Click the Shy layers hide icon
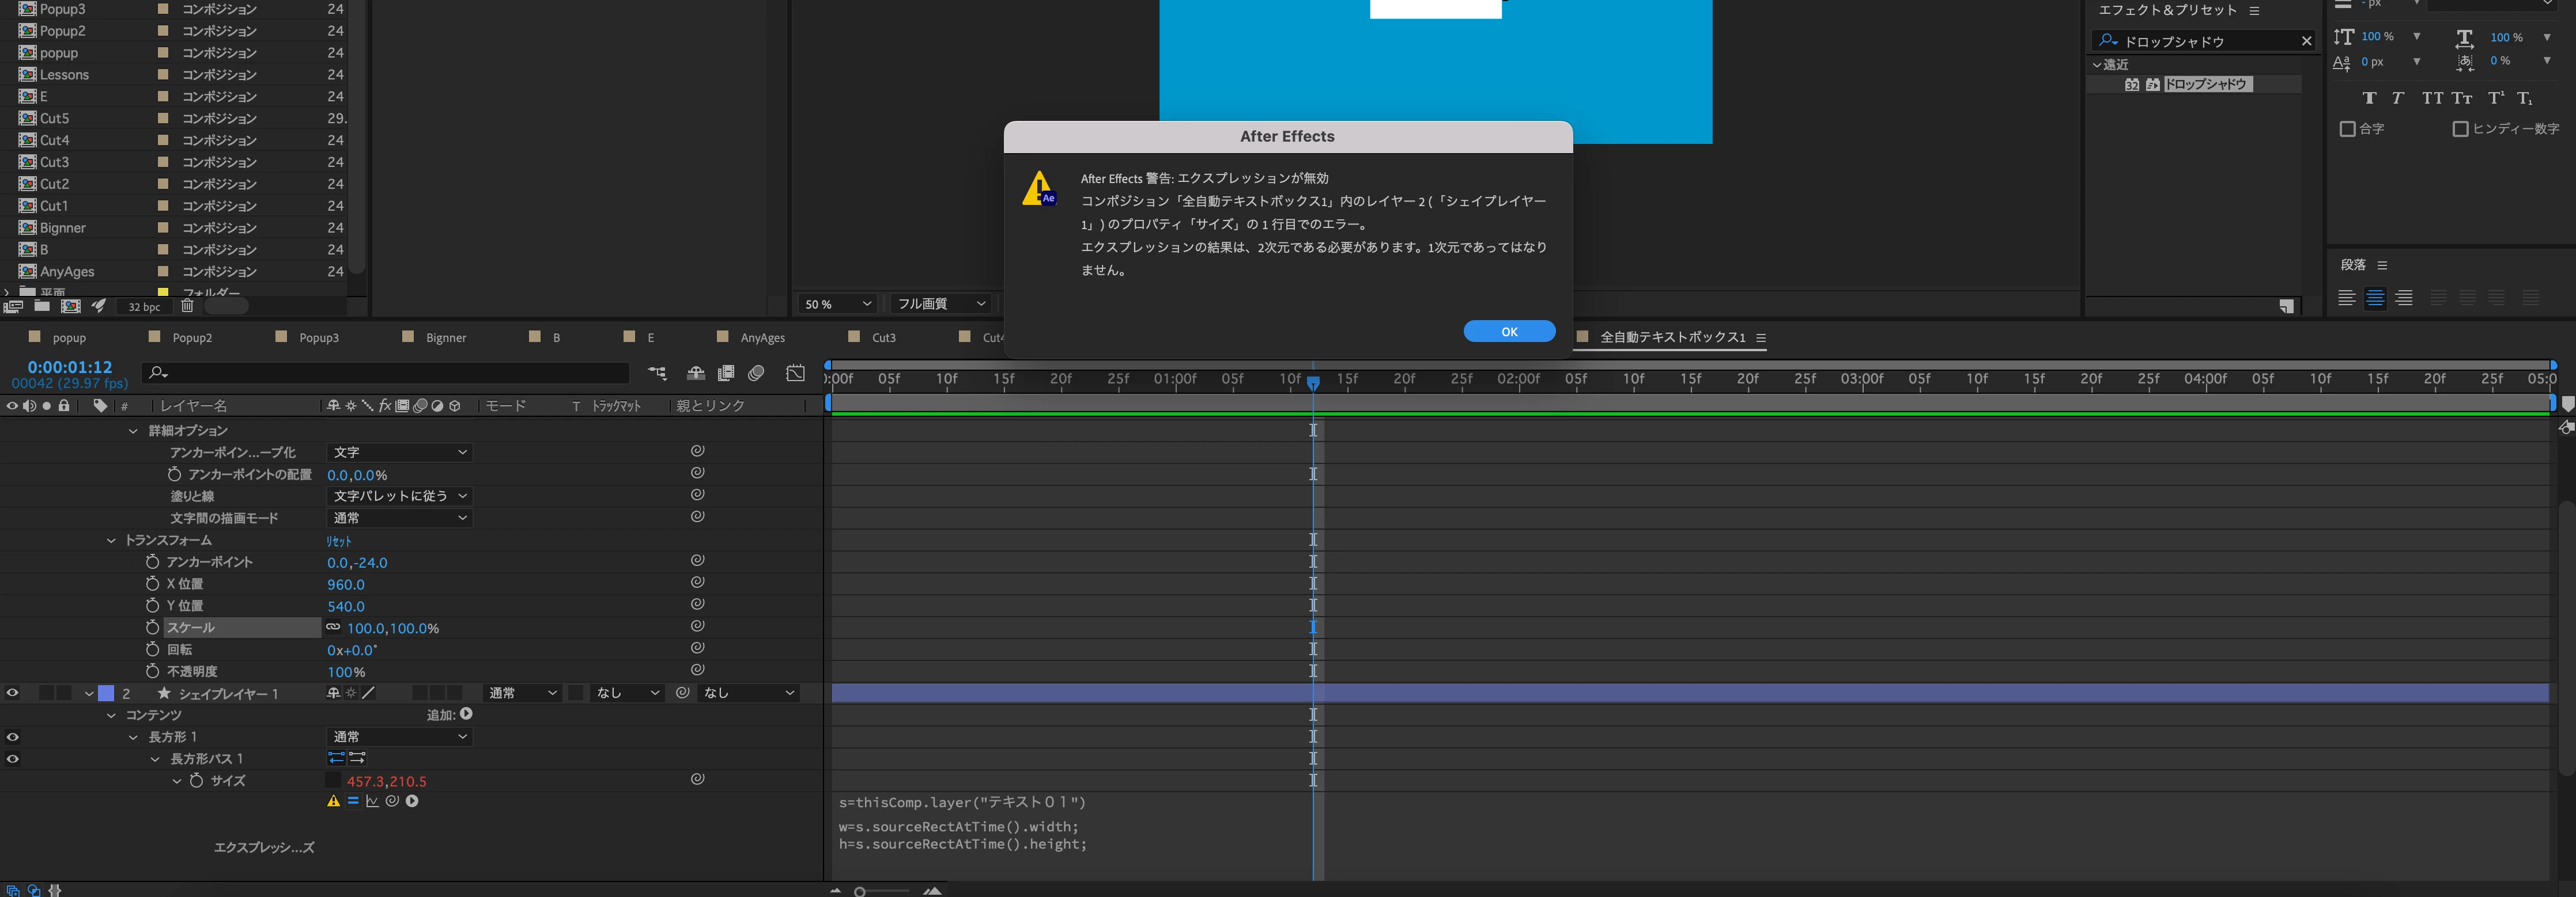The image size is (2576, 897). pyautogui.click(x=695, y=373)
